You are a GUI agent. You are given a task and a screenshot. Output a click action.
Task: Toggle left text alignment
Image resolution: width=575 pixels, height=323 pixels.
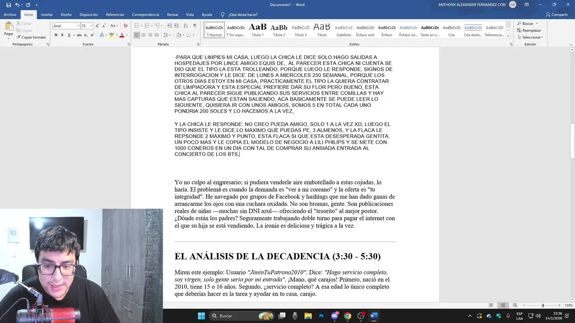(137, 35)
